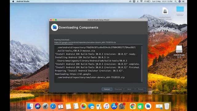Open the Apple menu

click(x=13, y=1)
